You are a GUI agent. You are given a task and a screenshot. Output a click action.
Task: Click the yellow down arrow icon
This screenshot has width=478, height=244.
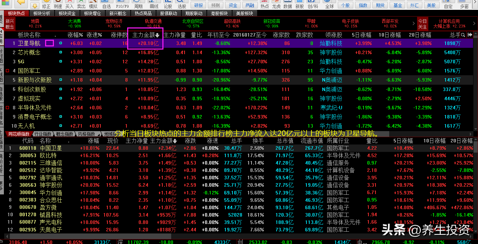35,5
